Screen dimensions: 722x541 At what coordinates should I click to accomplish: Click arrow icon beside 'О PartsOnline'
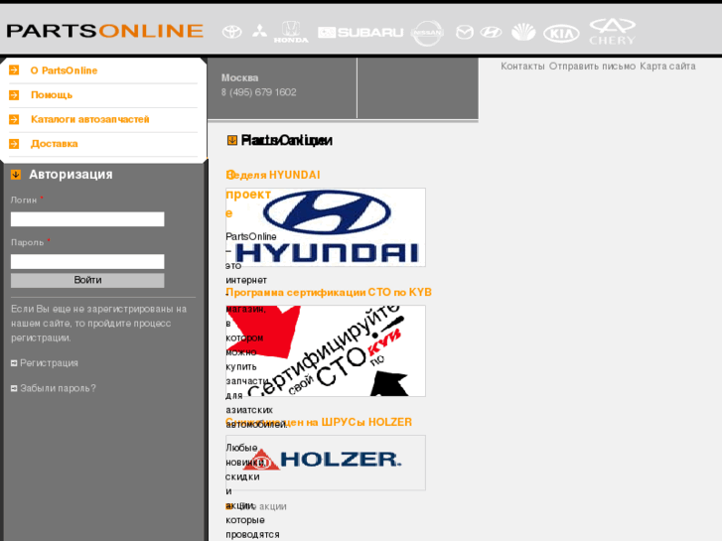click(14, 70)
